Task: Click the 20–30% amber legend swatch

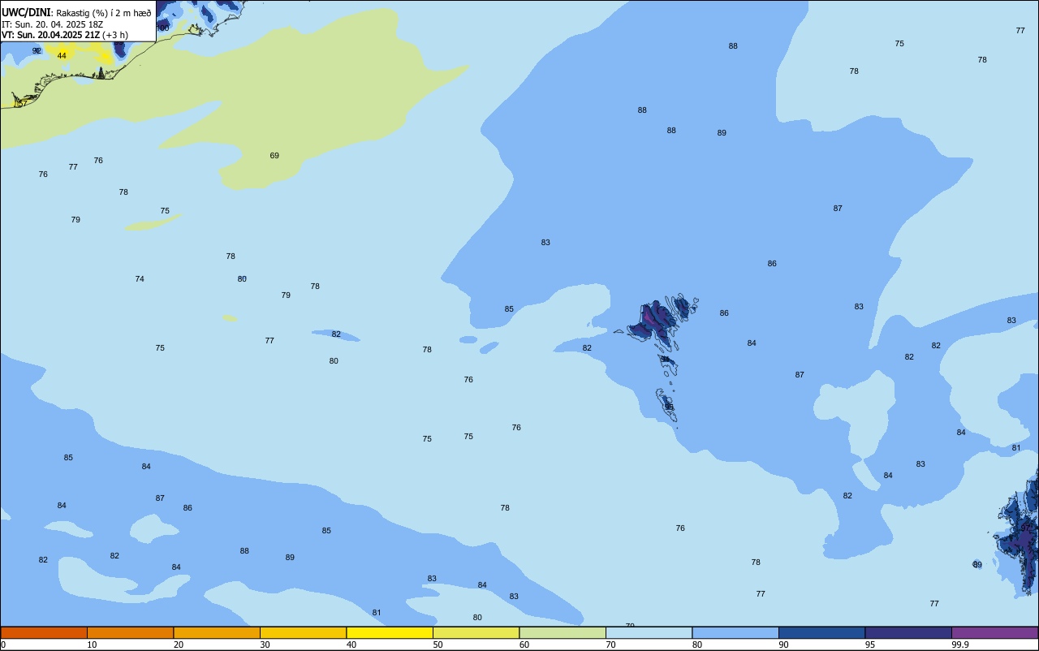Action: click(x=217, y=632)
